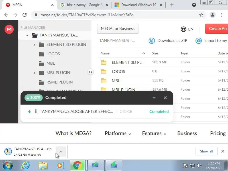Expand the MBL PLUGIN tree folder
228x171 pixels.
(34, 73)
